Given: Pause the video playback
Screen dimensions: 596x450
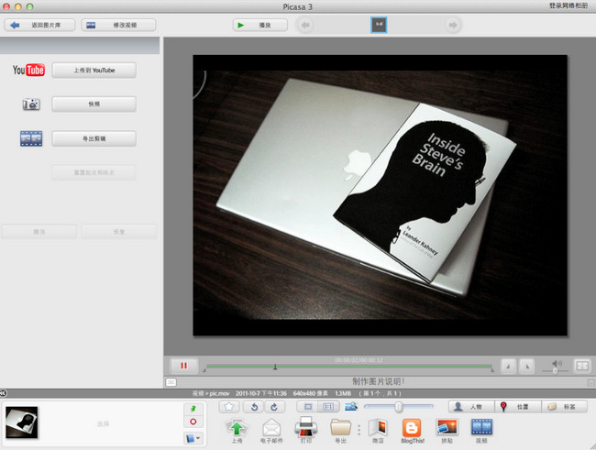Looking at the screenshot, I should tap(184, 366).
